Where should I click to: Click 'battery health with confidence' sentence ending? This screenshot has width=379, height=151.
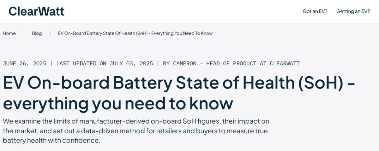coord(51,140)
